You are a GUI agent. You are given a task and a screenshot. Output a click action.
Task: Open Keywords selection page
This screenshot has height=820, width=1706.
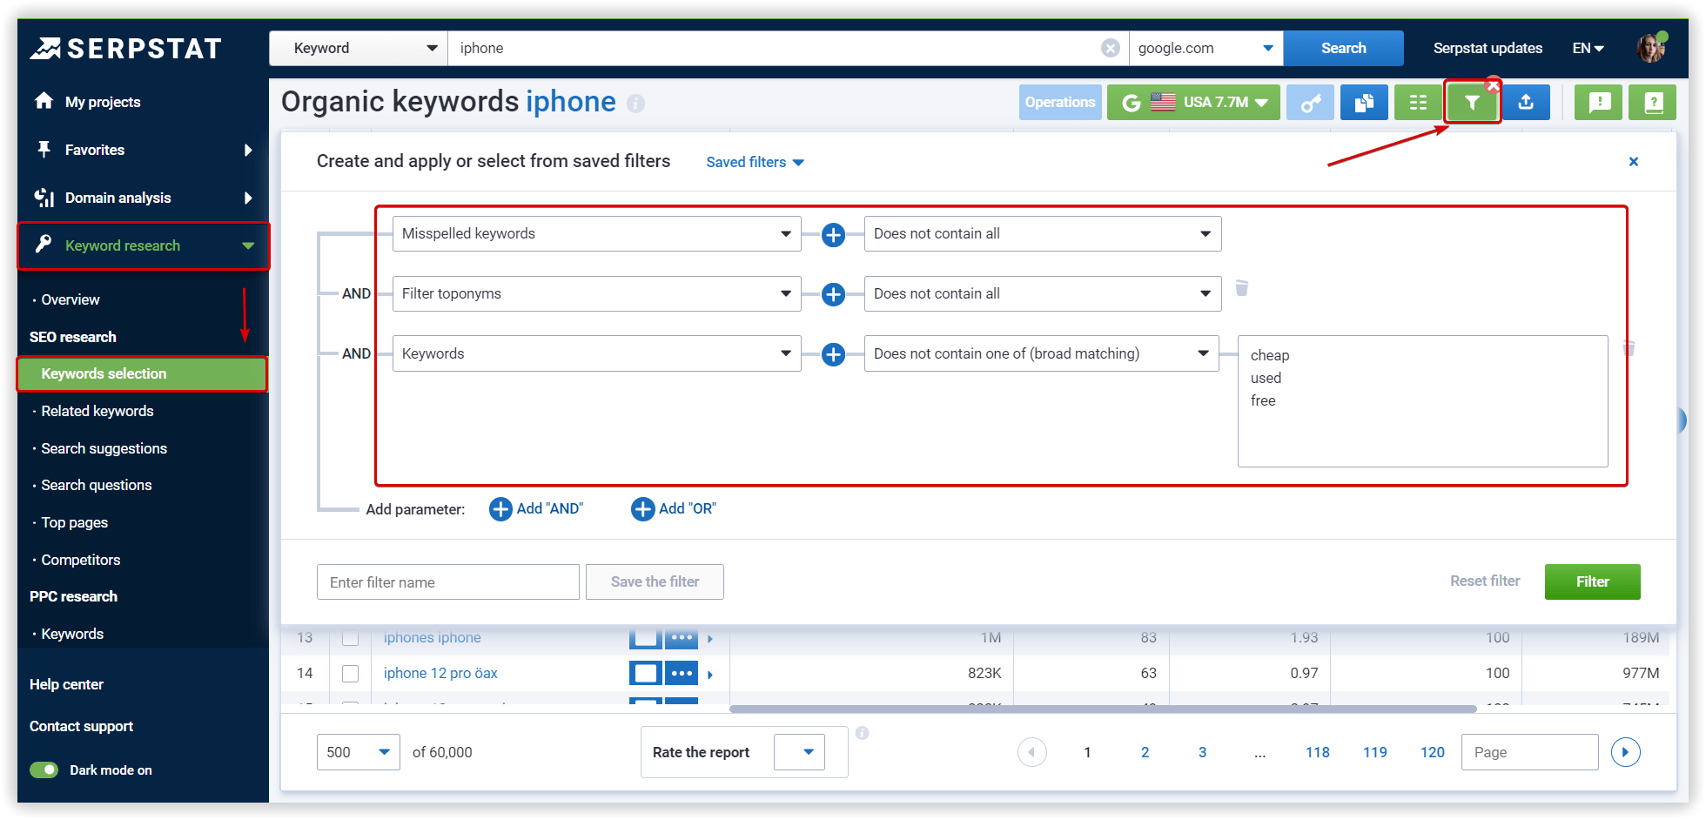pyautogui.click(x=142, y=373)
